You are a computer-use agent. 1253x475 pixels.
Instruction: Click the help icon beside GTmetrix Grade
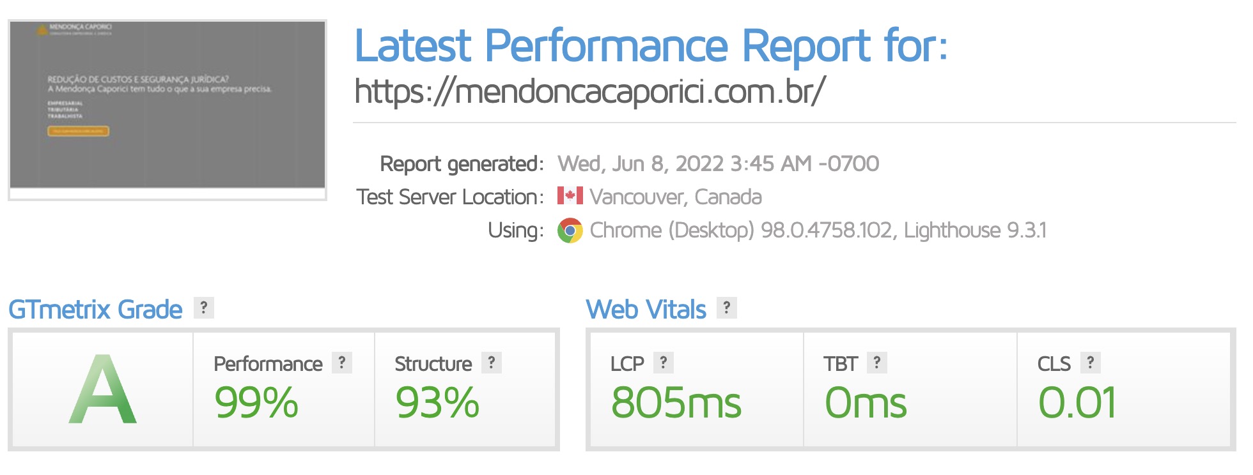click(x=203, y=308)
